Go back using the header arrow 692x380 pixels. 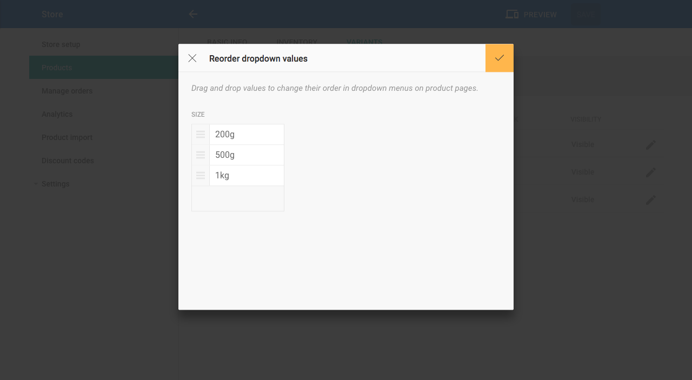[x=193, y=14]
